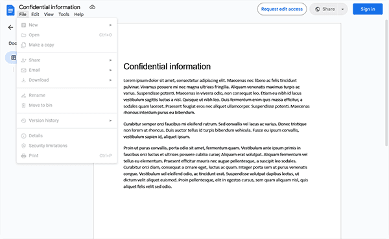
Task: Click the Confidential information heading in the document
Action: 167,67
